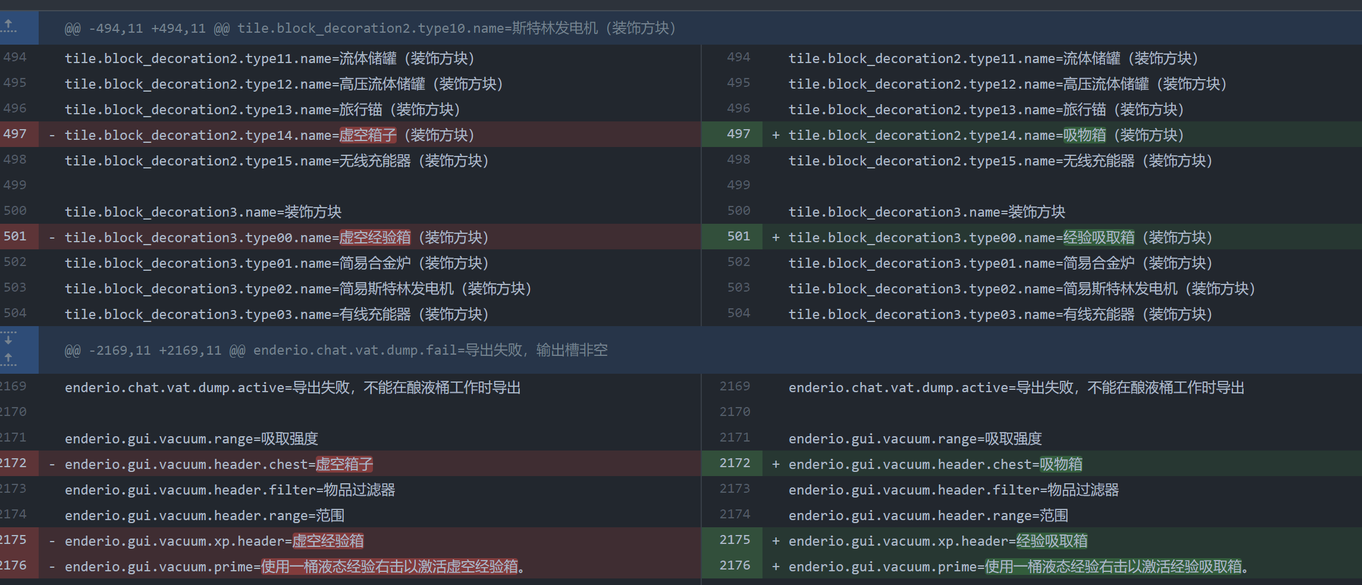
Task: Select "header.filter=物品过滤器" line in old-file pane
Action: [230, 490]
